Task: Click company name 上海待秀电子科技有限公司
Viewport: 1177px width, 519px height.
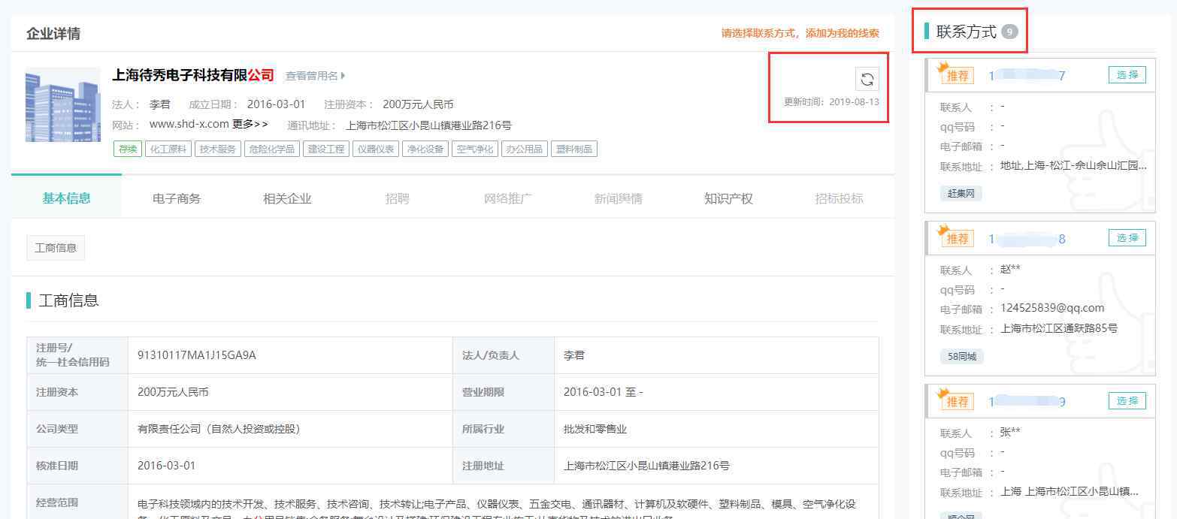Action: [x=193, y=75]
